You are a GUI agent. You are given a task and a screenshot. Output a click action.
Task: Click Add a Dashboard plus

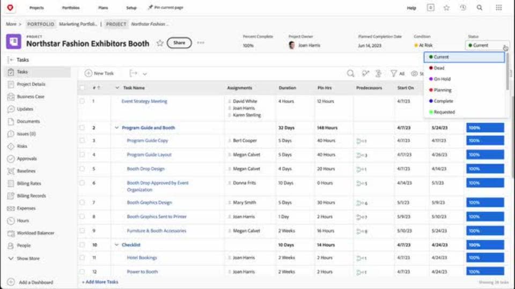(11, 282)
